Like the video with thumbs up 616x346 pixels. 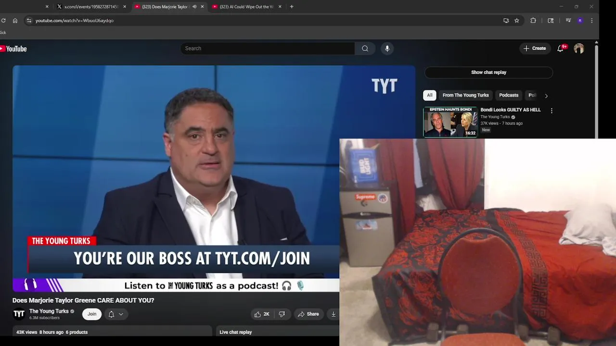point(262,314)
